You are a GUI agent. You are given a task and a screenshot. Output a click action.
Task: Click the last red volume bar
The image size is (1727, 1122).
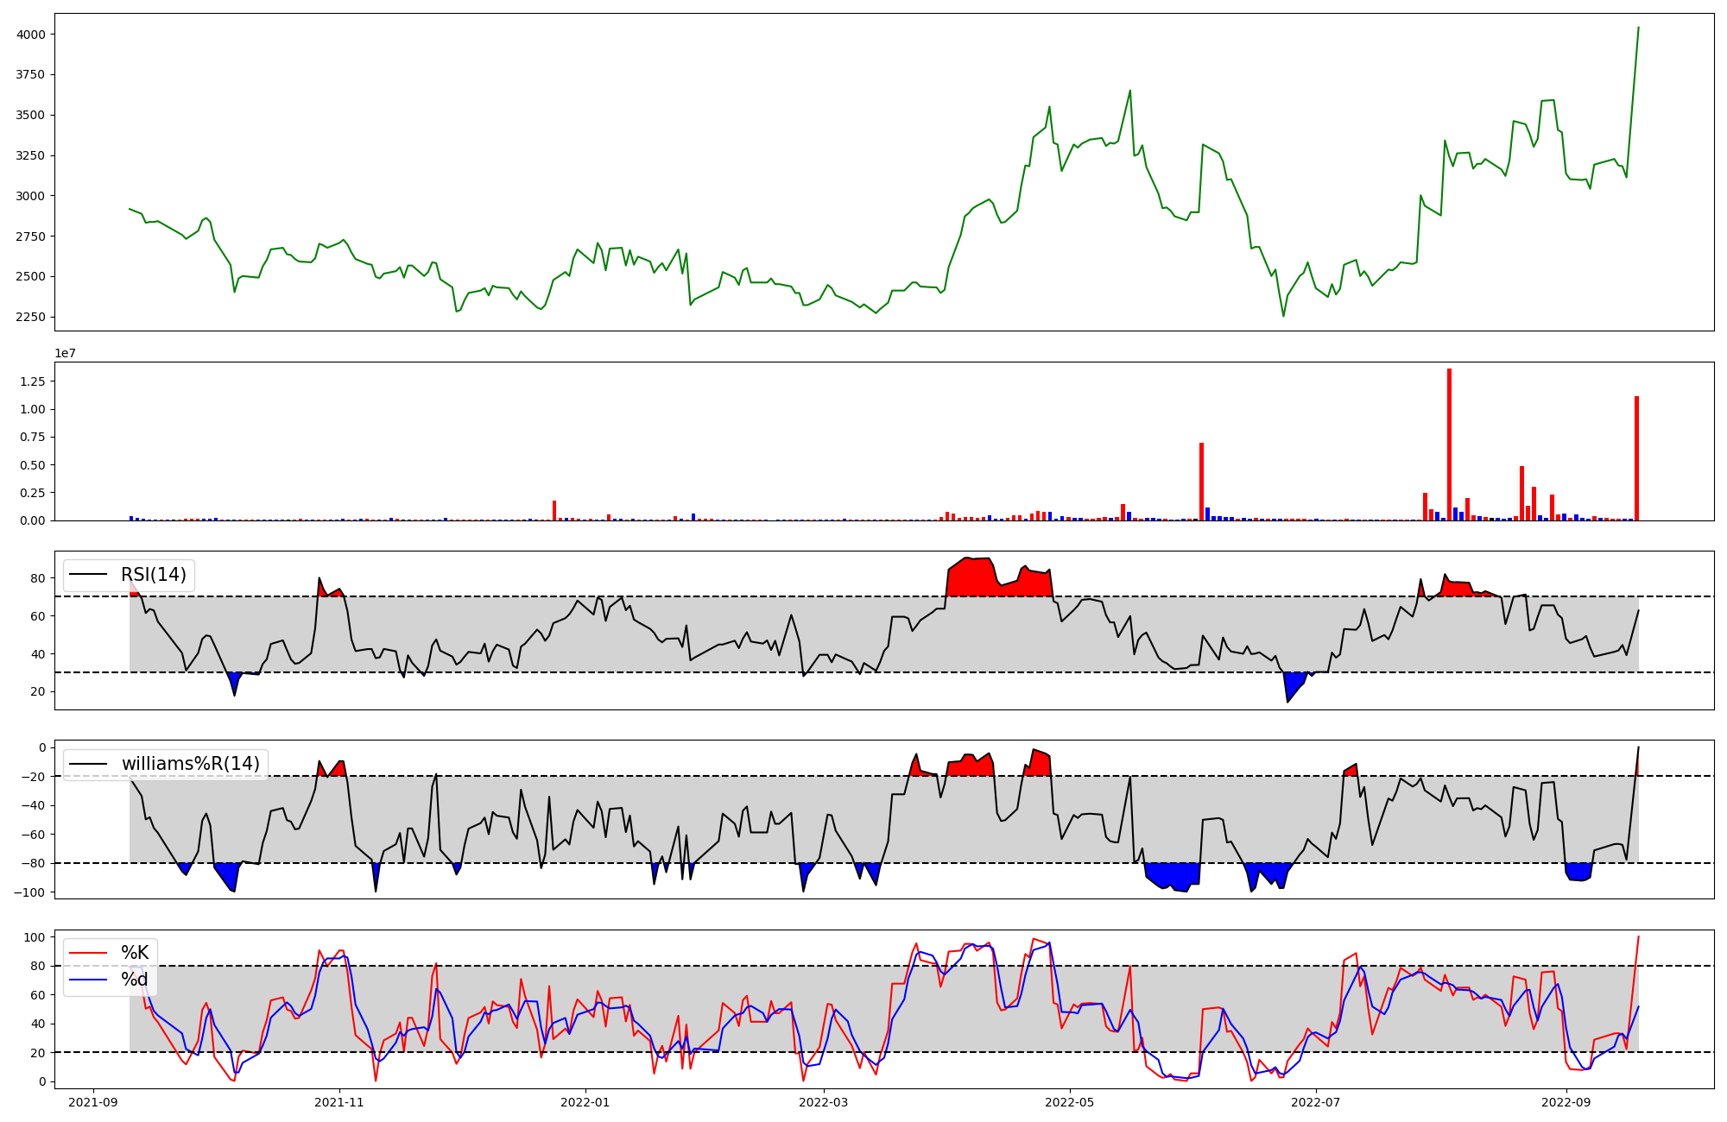(x=1636, y=457)
